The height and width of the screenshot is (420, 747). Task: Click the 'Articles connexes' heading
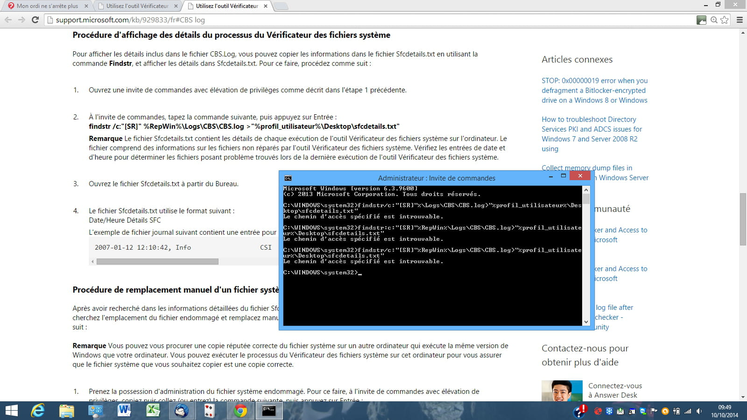pos(577,59)
